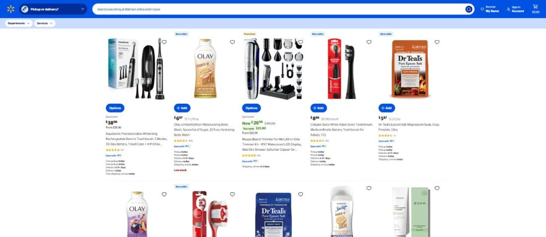Expand the Services menu

point(45,23)
